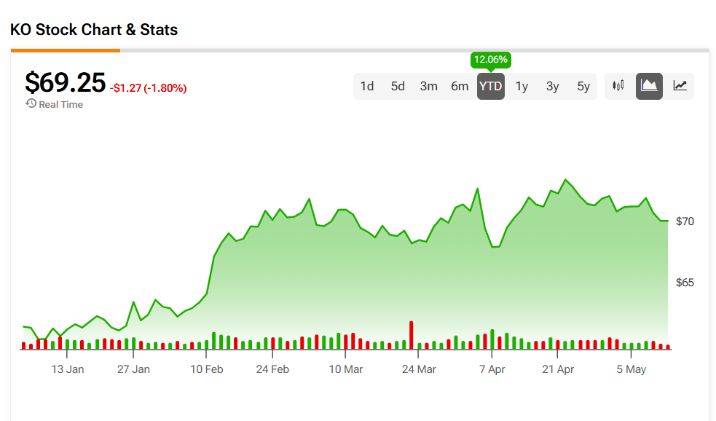Viewport: 716px width, 421px height.
Task: Click the 7 Apr axis date label
Action: click(492, 369)
